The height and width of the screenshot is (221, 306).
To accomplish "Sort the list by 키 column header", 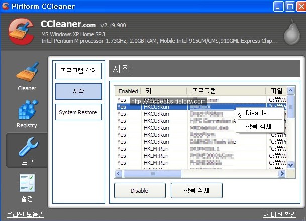I will tap(164, 91).
